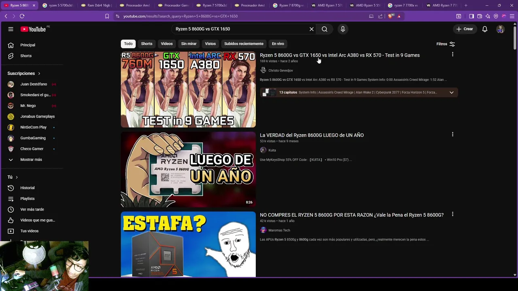Viewport: 518px width, 291px height.
Task: Open La VERDAD del Ryzen 8600G video title
Action: (312, 135)
